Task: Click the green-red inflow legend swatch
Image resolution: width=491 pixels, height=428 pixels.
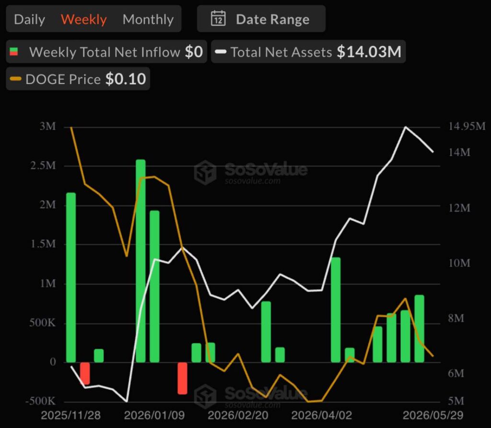Action: [14, 52]
